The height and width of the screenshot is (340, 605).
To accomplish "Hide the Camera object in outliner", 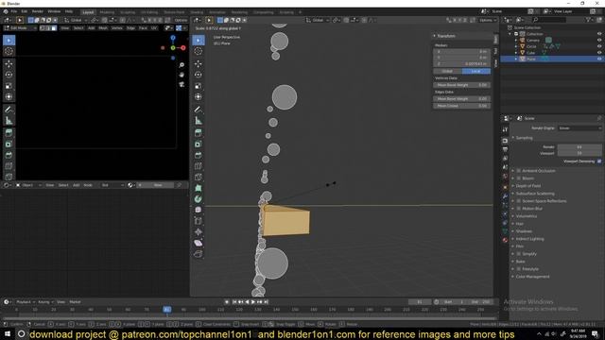I will pos(599,40).
